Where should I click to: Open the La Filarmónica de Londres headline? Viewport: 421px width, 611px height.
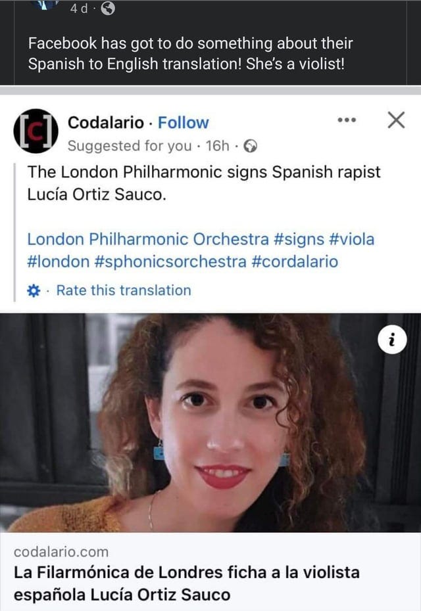(187, 583)
